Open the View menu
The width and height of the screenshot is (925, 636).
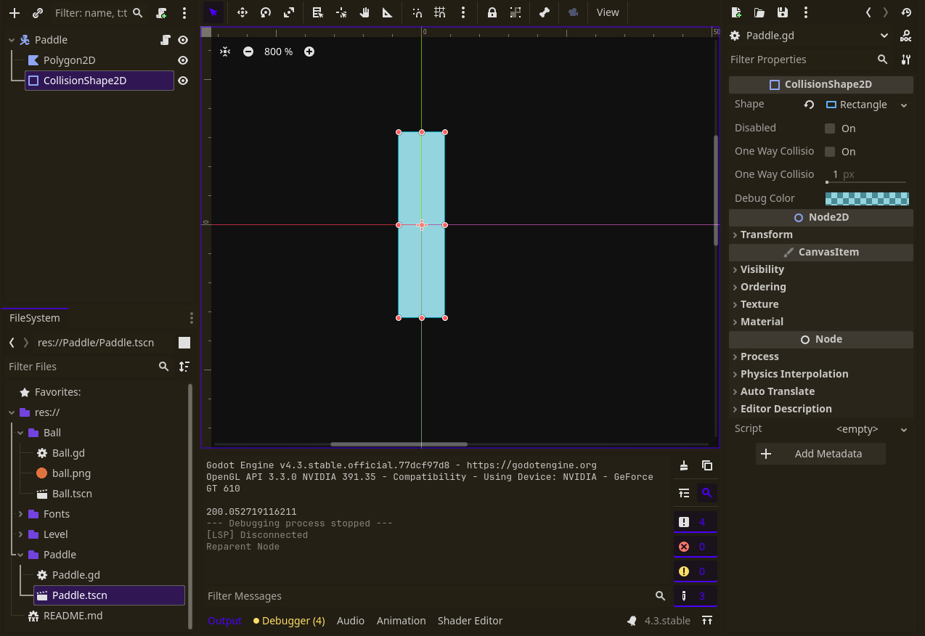pyautogui.click(x=608, y=12)
